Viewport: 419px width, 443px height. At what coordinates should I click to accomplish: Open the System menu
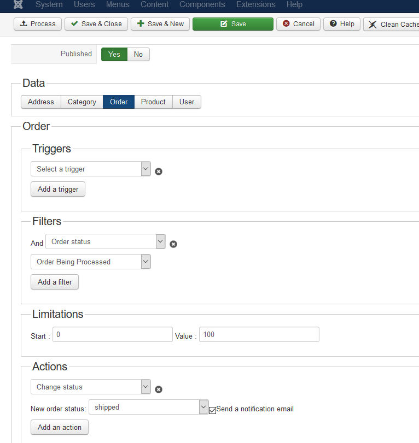tap(49, 4)
